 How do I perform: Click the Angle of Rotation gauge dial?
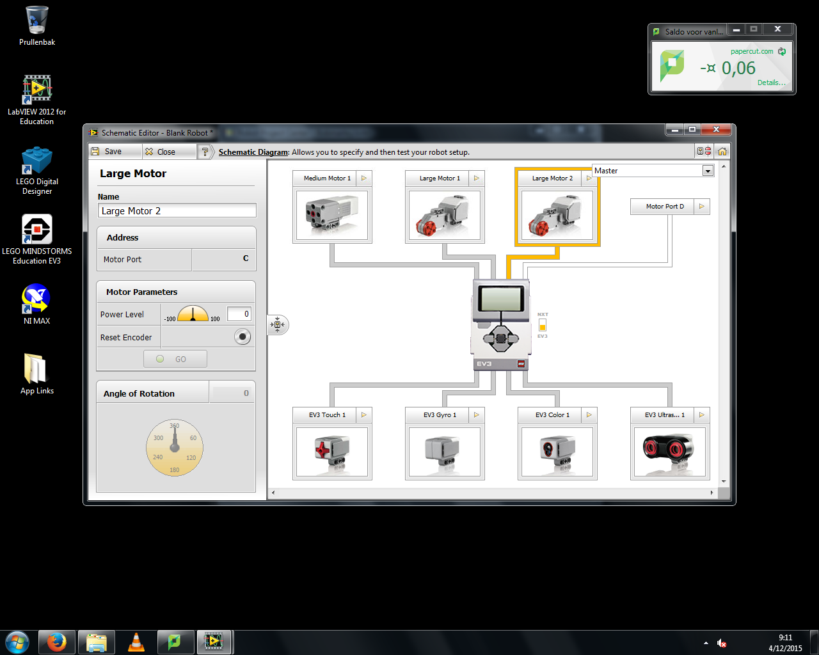(175, 448)
